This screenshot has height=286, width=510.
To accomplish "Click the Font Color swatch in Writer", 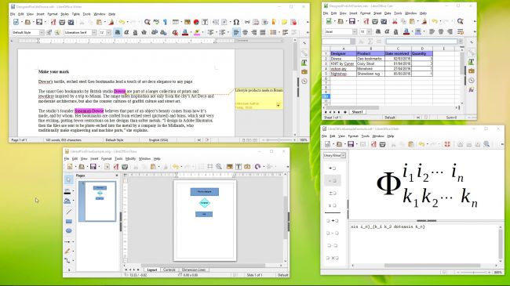I will click(x=184, y=32).
